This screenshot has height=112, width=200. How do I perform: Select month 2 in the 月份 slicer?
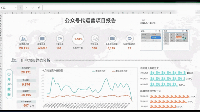pyautogui.click(x=172, y=35)
